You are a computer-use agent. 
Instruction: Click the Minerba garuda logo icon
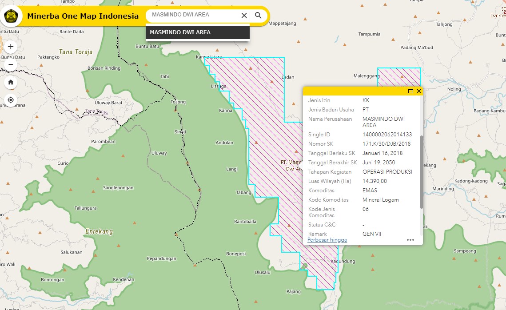pyautogui.click(x=11, y=16)
